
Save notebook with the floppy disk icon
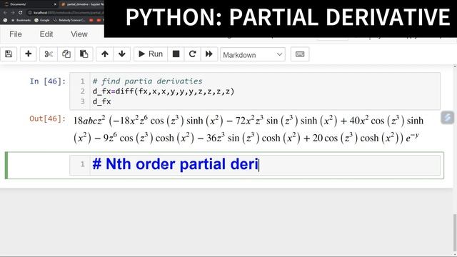pos(9,54)
